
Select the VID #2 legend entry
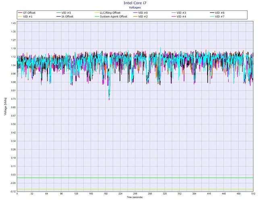click(141, 16)
